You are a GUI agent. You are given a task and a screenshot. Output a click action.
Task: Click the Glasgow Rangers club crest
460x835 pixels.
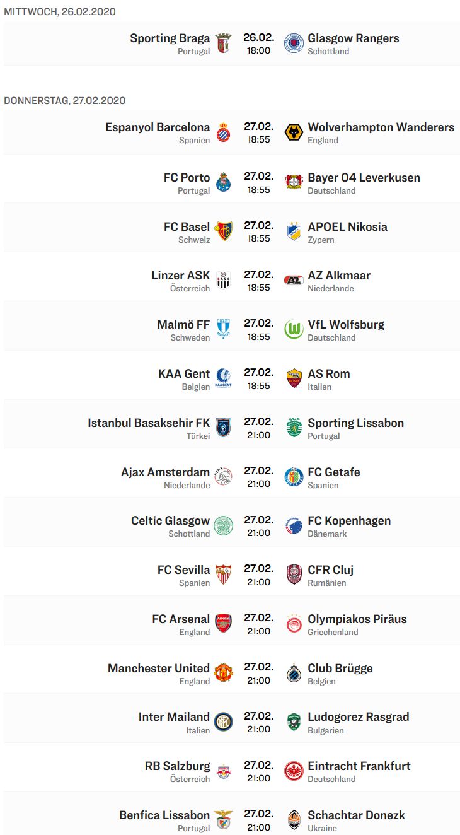pyautogui.click(x=294, y=44)
